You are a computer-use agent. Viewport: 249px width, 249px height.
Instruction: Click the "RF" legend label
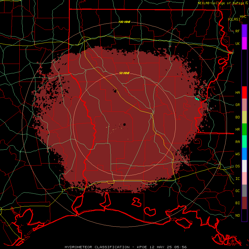tap(237, 31)
